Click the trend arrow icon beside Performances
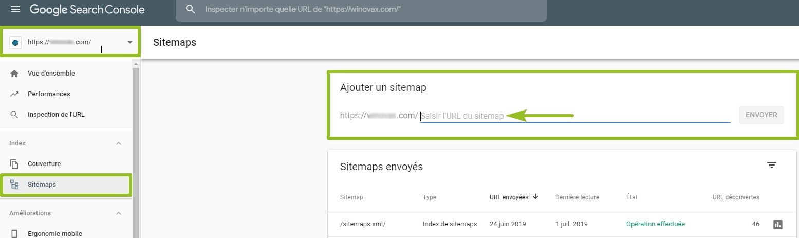Image resolution: width=799 pixels, height=238 pixels. coord(14,94)
